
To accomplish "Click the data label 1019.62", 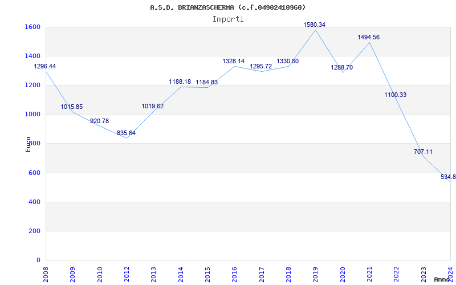I will (153, 106).
